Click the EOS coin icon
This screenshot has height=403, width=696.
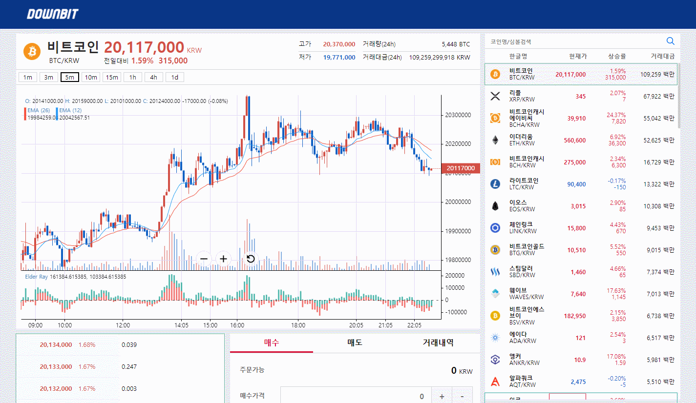(x=495, y=206)
